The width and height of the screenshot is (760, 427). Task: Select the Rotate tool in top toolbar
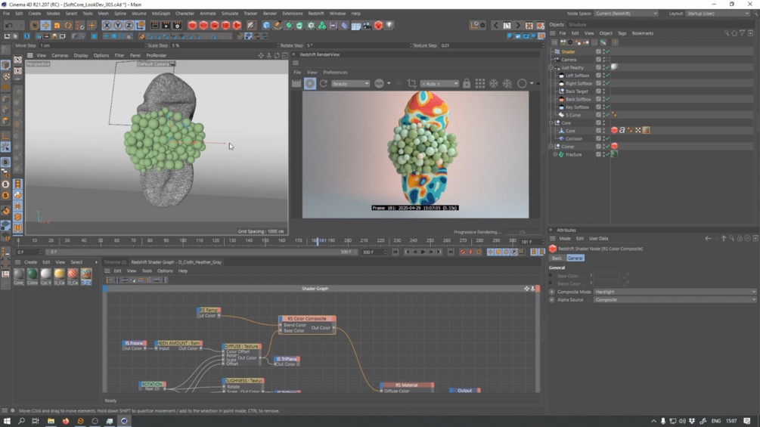[x=68, y=26]
